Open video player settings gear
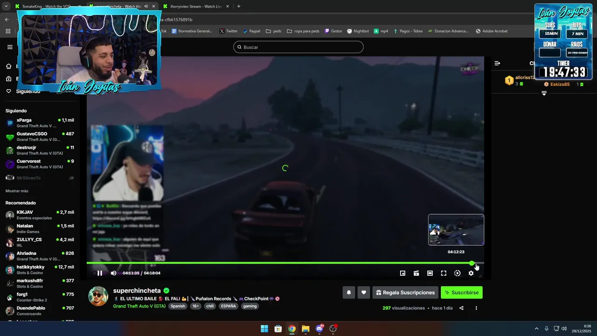Viewport: 597px width, 336px height. click(x=471, y=273)
